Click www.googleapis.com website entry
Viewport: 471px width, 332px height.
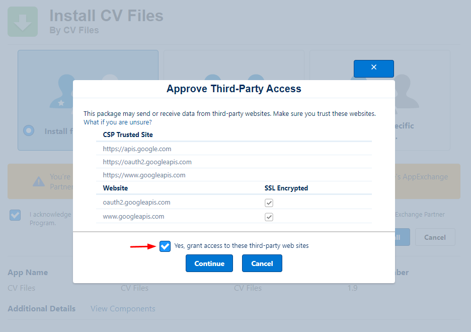point(133,217)
